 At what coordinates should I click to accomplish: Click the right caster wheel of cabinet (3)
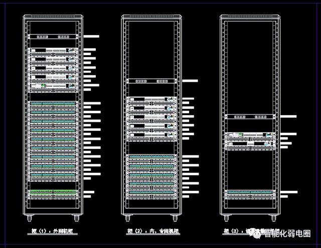pyautogui.click(x=274, y=218)
